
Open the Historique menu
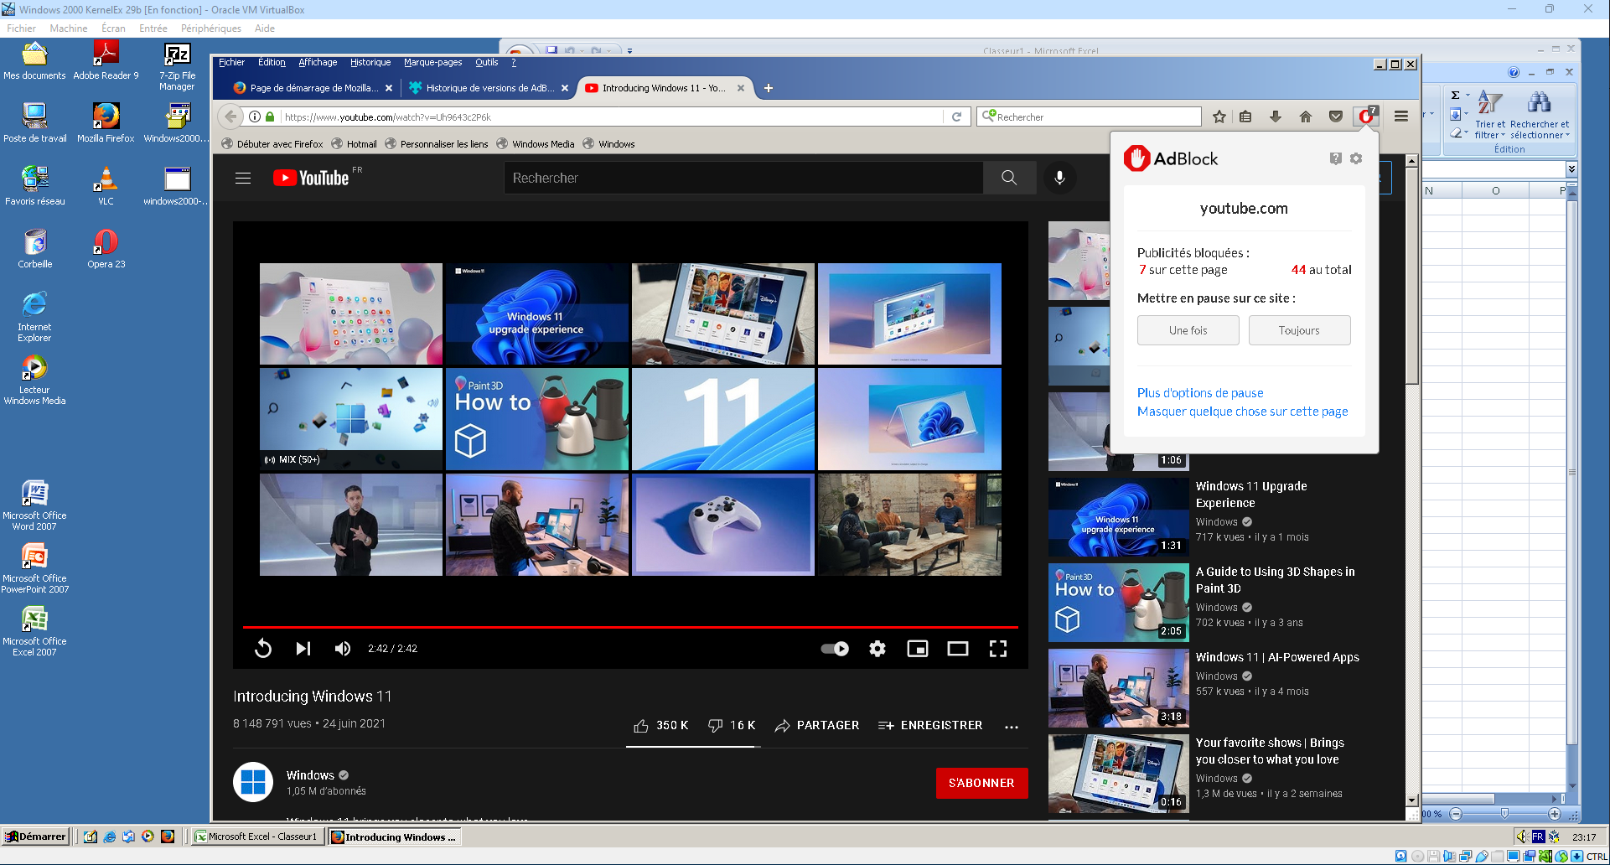point(370,62)
